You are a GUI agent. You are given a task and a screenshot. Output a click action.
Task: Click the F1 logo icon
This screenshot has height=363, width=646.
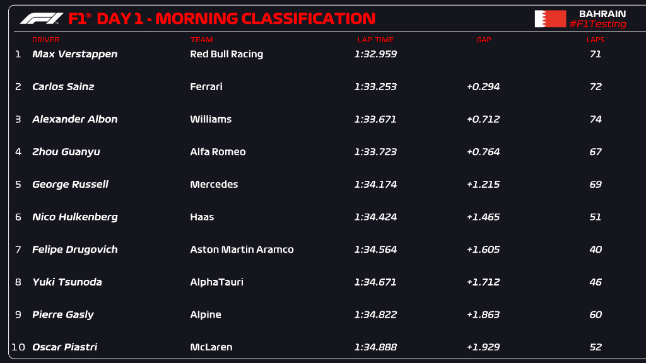(x=42, y=19)
